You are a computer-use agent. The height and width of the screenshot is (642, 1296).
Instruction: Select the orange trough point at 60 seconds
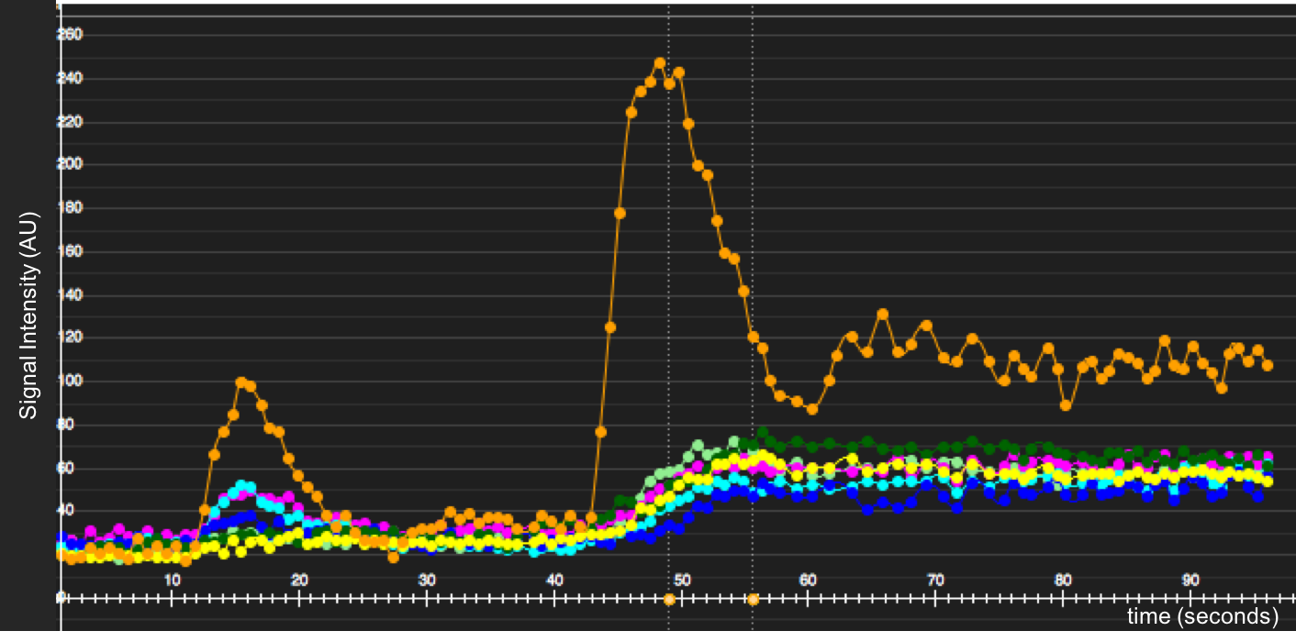811,409
